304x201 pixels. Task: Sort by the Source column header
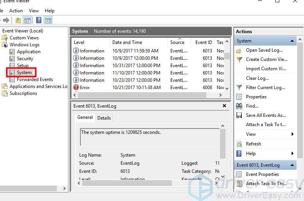(179, 42)
